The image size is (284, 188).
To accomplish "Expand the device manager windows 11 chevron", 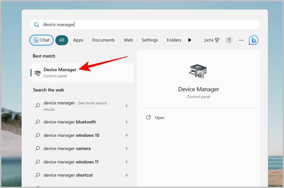I will point(126,162).
